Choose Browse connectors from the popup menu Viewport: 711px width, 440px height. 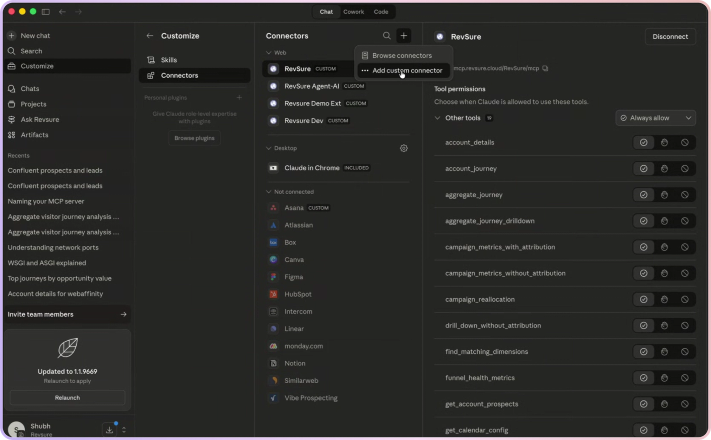pyautogui.click(x=403, y=56)
